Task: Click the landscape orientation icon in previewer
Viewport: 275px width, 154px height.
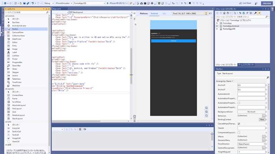Action: (210, 13)
